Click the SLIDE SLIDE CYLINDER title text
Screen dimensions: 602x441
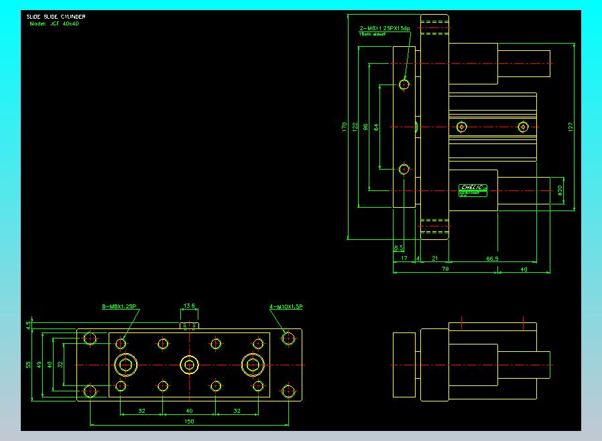[56, 16]
